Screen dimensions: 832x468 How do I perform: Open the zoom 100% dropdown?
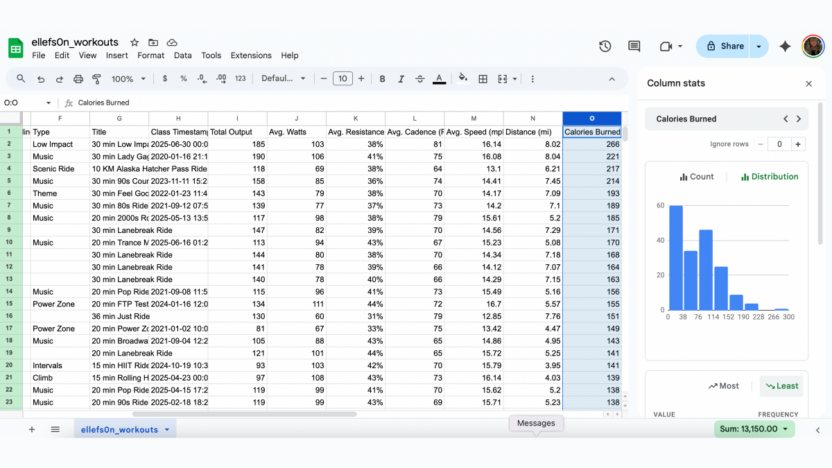click(x=128, y=79)
